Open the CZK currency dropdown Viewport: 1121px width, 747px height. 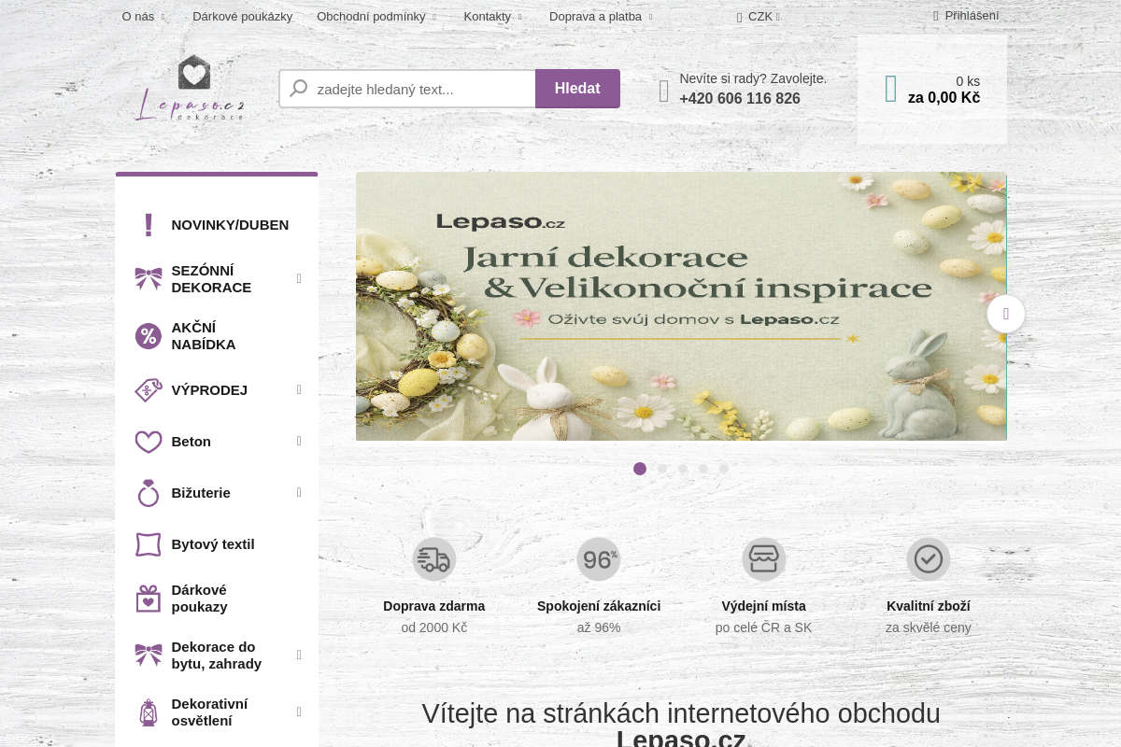763,17
